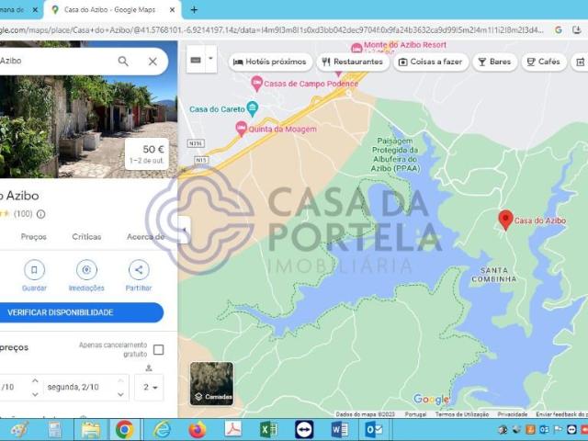Tick Apenas cancelamento gratuito checkbox

pyautogui.click(x=159, y=350)
